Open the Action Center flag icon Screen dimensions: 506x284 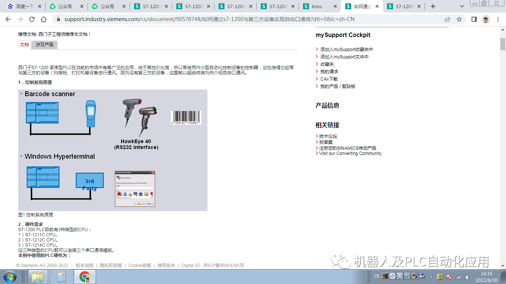(x=449, y=277)
